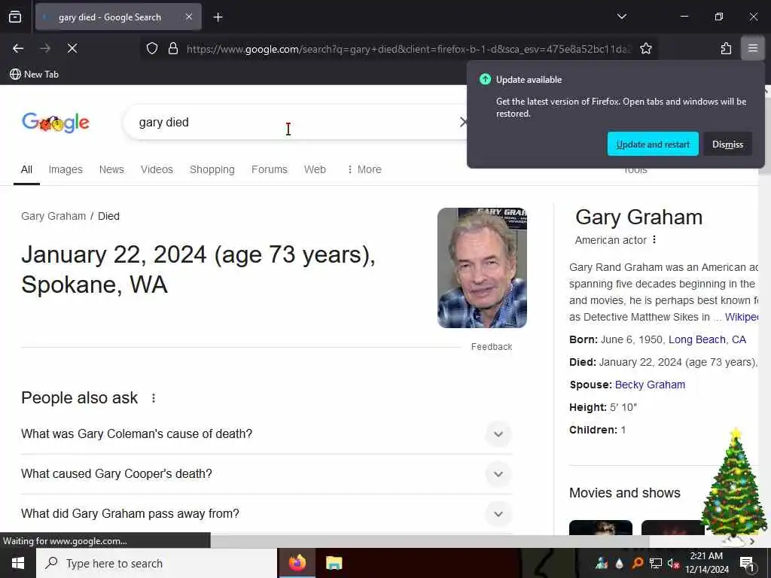Image resolution: width=771 pixels, height=578 pixels.
Task: Click the water drop tray icon
Action: pyautogui.click(x=620, y=563)
